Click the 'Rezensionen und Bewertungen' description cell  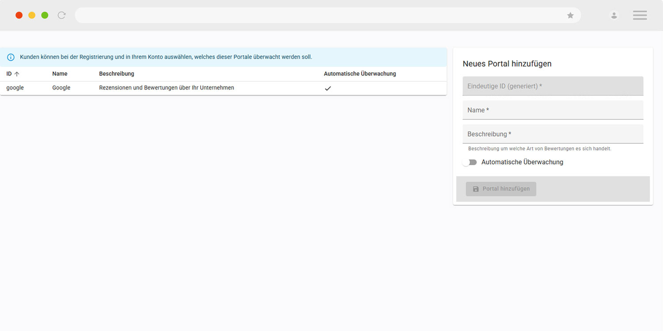click(167, 88)
